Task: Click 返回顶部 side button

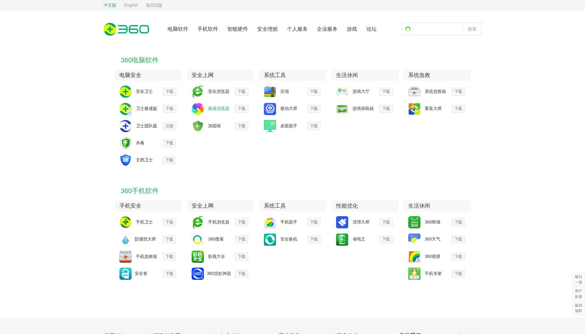Action: click(578, 308)
